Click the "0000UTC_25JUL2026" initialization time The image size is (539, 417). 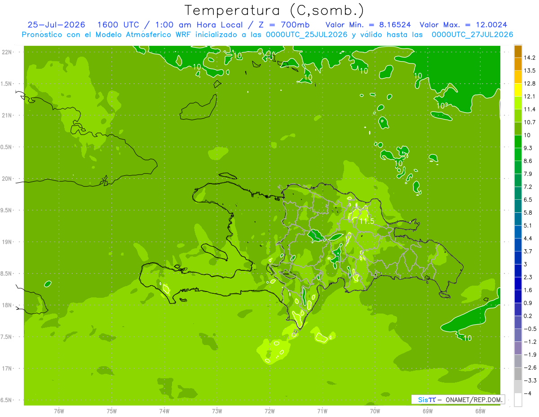click(x=306, y=35)
